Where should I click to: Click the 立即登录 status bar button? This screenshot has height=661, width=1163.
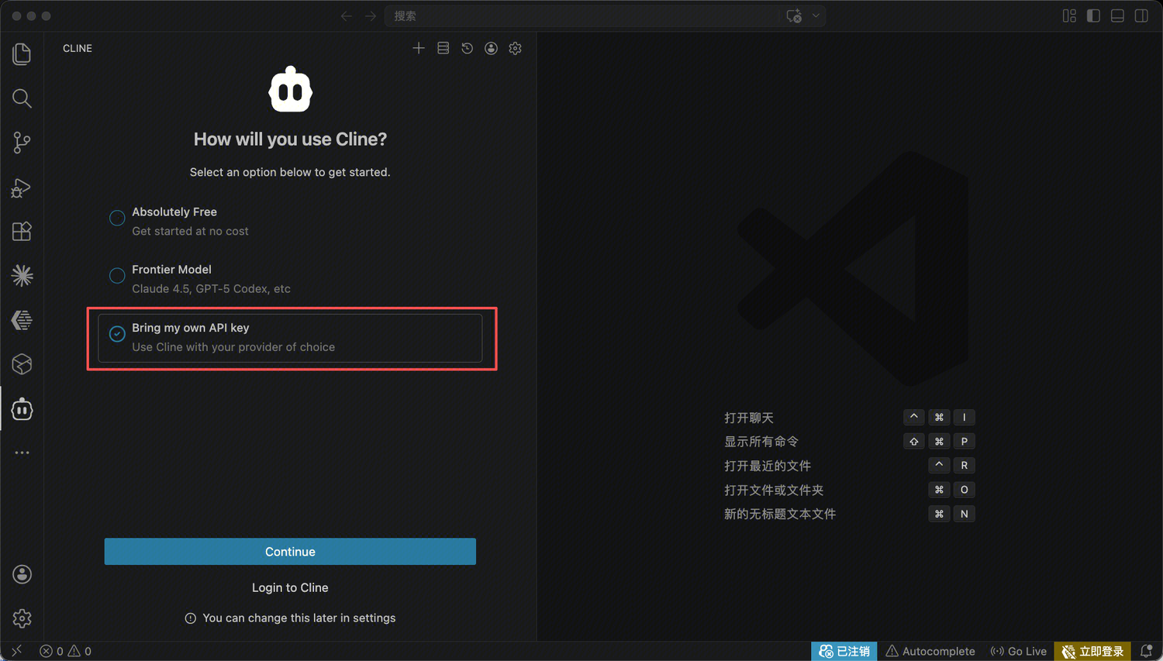coord(1092,651)
